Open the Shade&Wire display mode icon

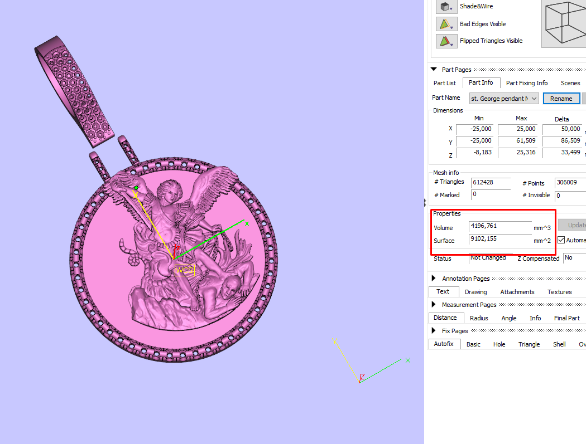pos(446,7)
